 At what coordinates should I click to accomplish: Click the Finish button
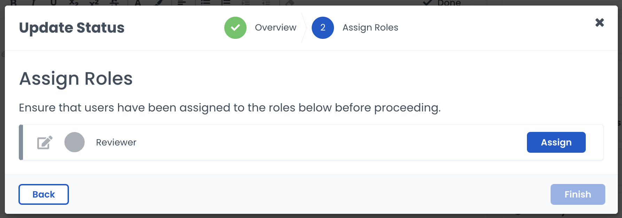577,194
